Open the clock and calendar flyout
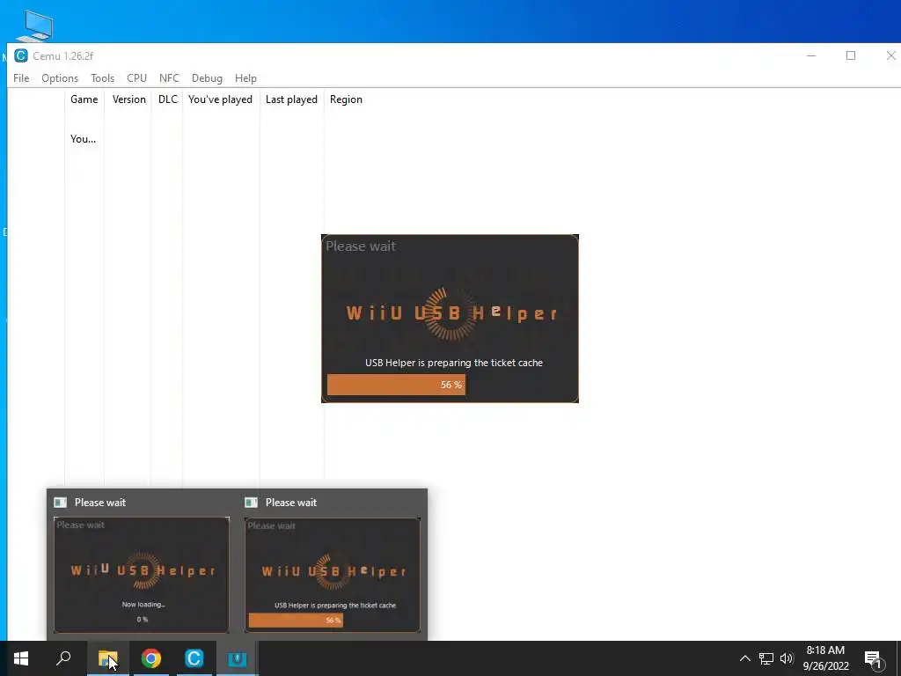 point(825,658)
